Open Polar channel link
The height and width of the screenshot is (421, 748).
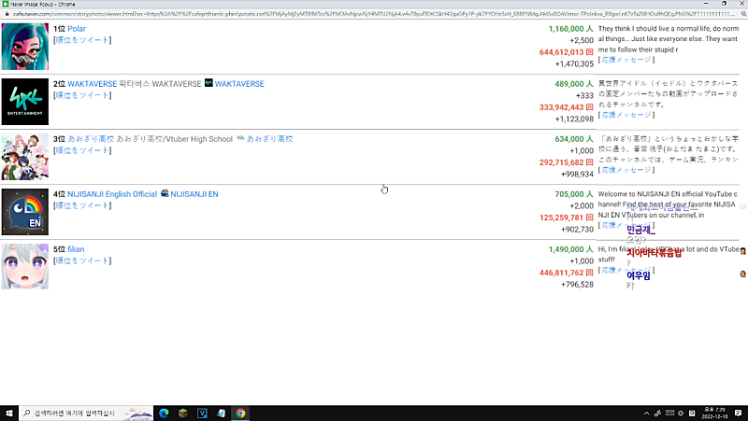pyautogui.click(x=77, y=29)
